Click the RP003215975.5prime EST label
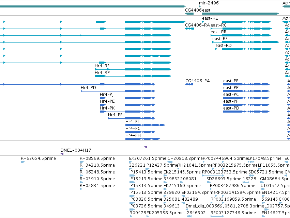This screenshot has width=290, height=218. pyautogui.click(x=235, y=165)
